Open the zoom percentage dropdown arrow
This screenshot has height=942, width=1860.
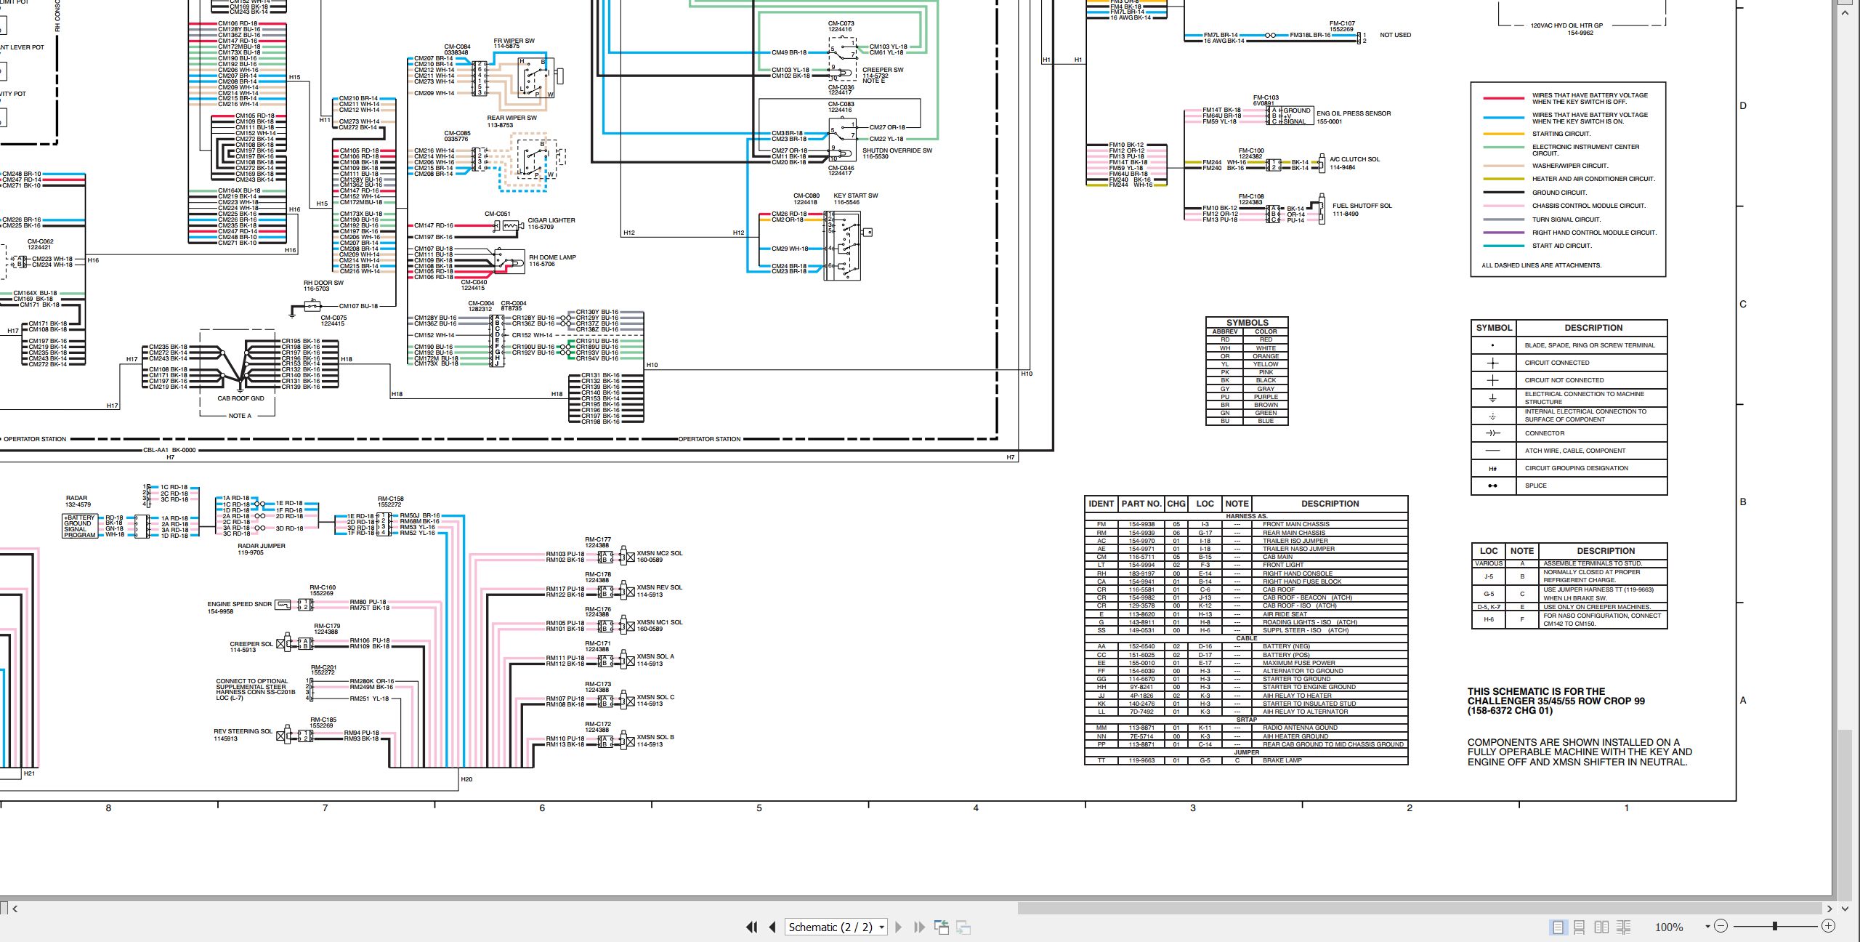[x=1707, y=927]
